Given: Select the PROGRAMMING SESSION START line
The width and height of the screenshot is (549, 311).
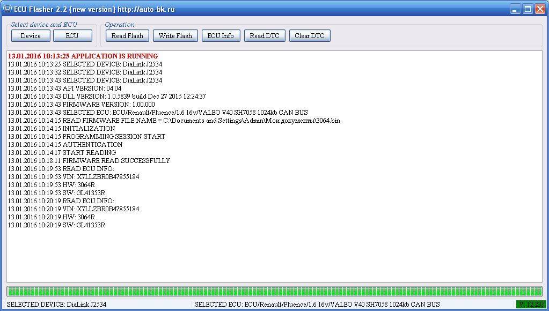Looking at the screenshot, I should coord(86,137).
